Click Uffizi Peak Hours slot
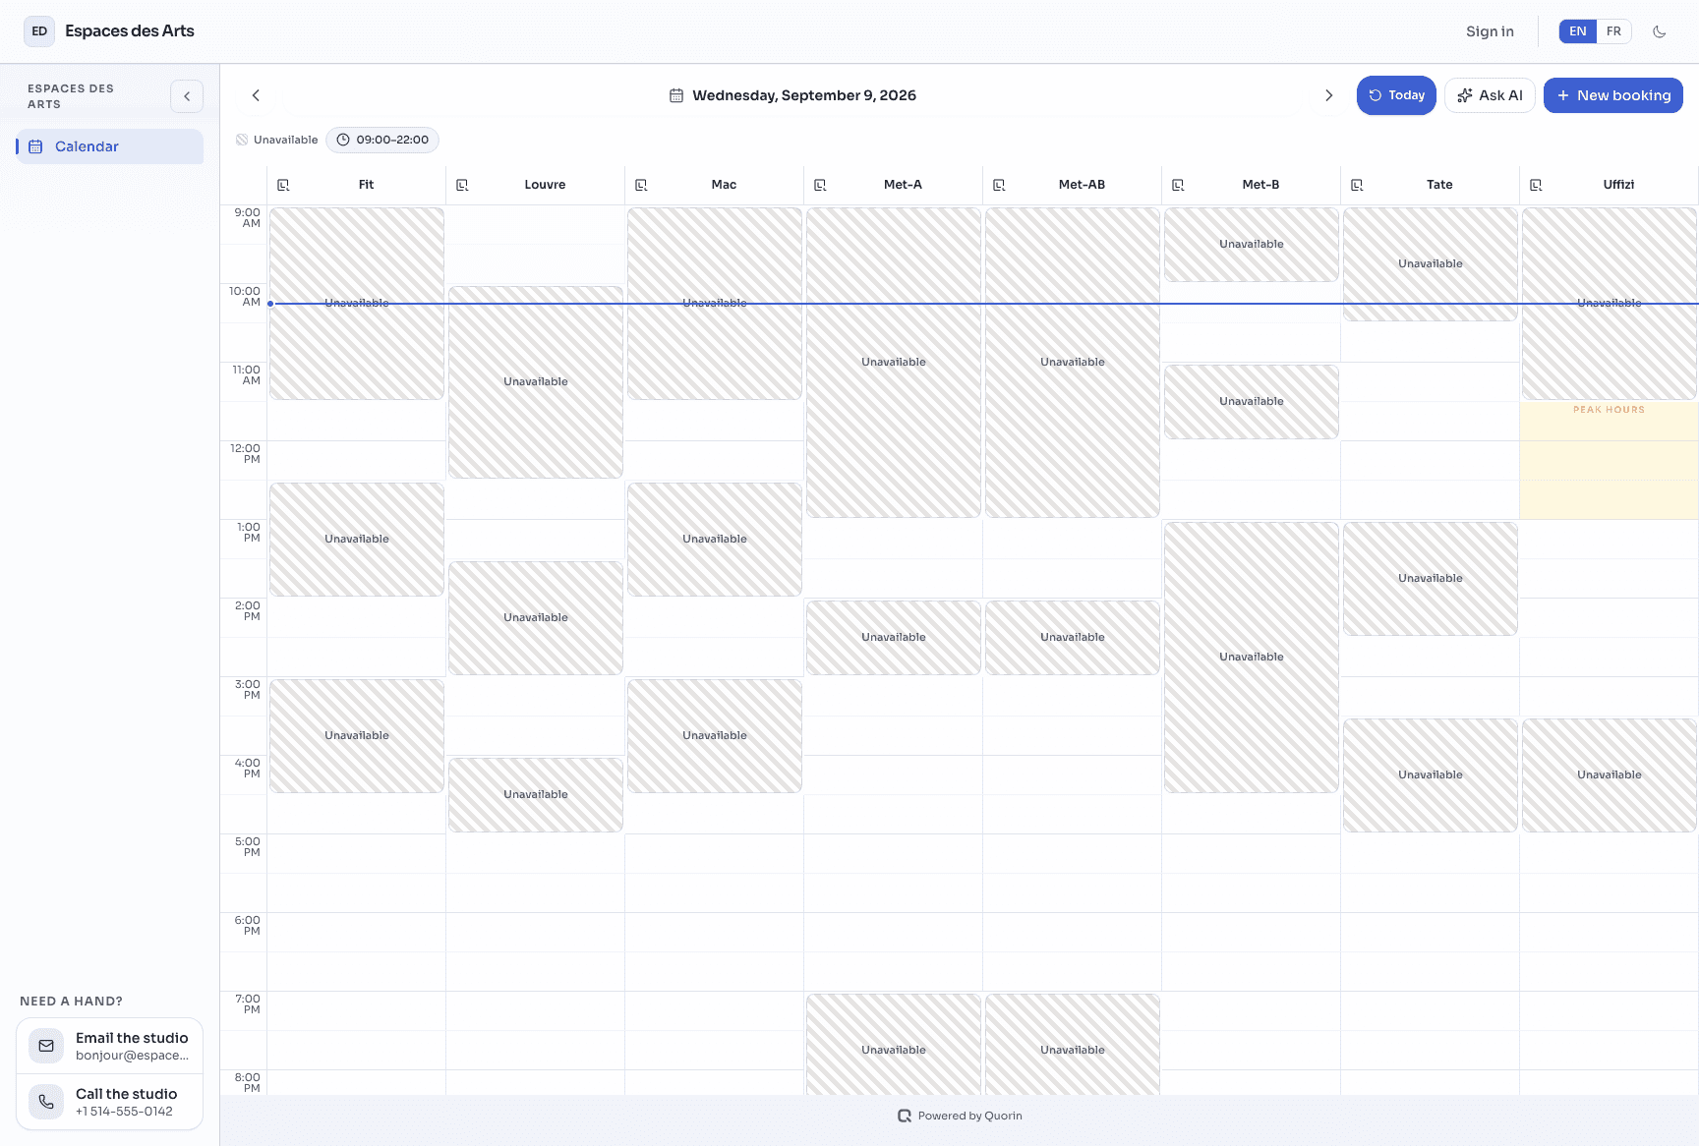Screen dimensions: 1699x1146 click(1609, 460)
